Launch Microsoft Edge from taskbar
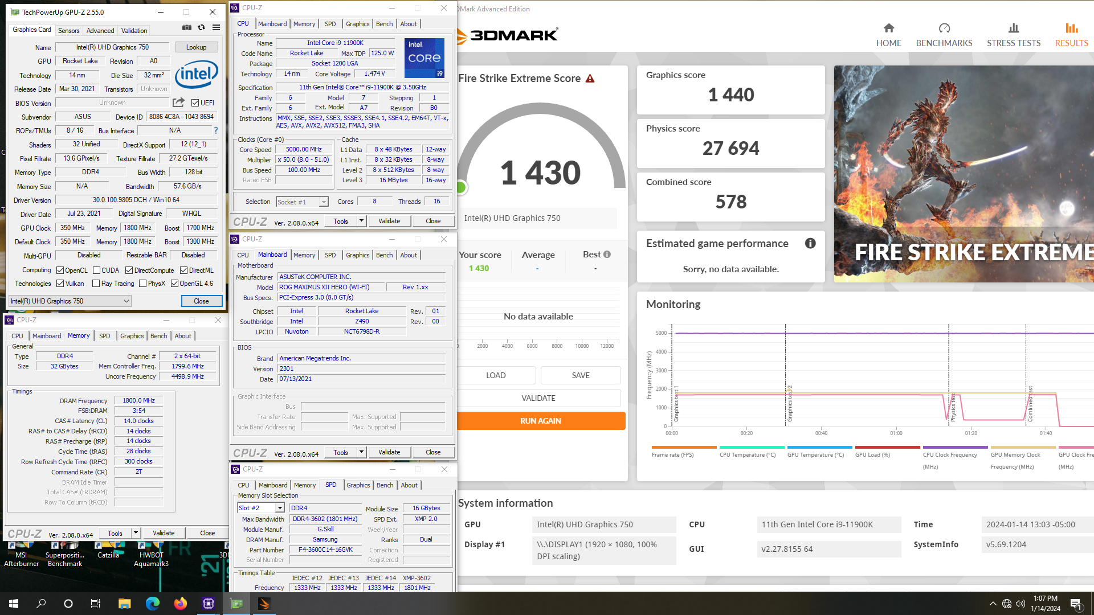1094x615 pixels. point(152,604)
